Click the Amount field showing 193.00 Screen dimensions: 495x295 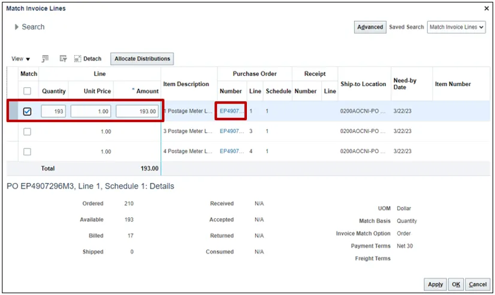tap(137, 111)
